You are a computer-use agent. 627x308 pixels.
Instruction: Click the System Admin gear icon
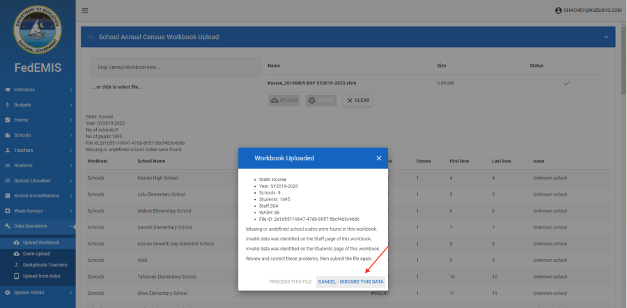tap(7, 293)
